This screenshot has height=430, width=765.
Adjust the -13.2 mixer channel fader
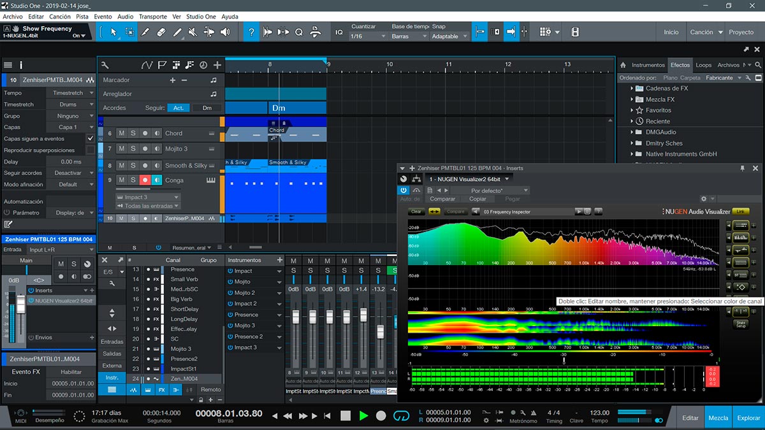[381, 333]
